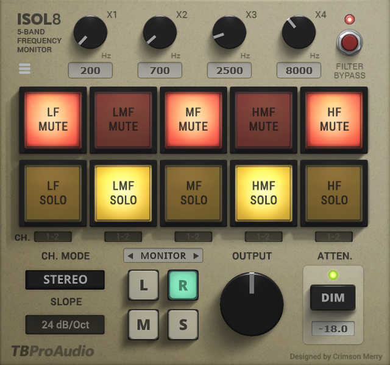Toggle the MF Solo button
The height and width of the screenshot is (365, 390).
(x=193, y=192)
